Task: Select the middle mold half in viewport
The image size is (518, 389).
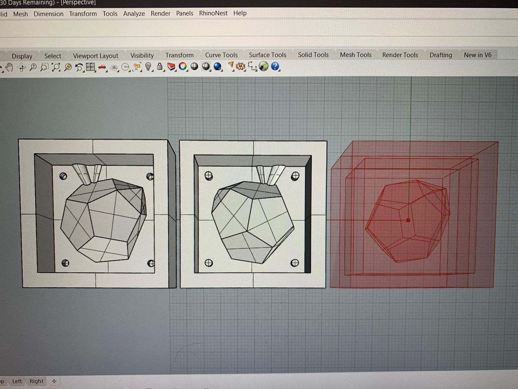Action: pos(253,214)
